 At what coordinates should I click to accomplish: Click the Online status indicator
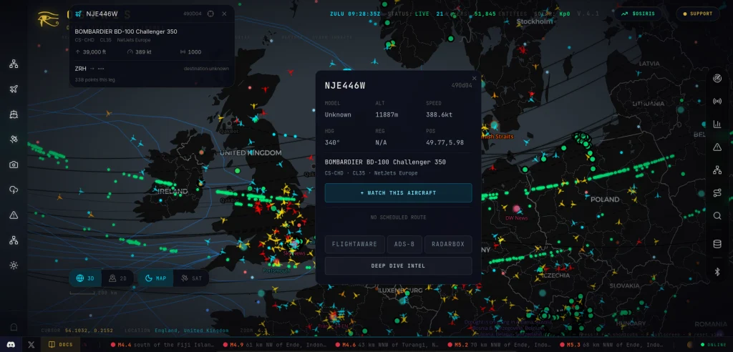click(x=714, y=345)
